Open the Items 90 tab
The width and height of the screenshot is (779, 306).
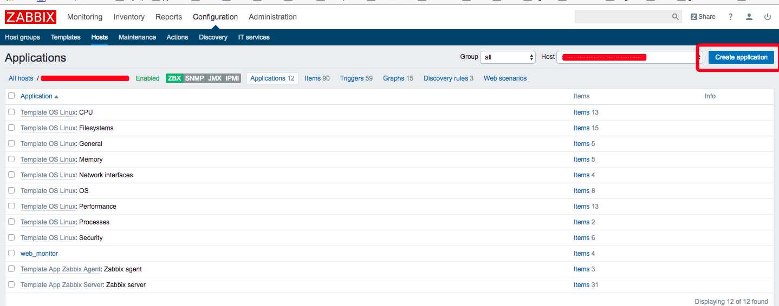click(317, 78)
